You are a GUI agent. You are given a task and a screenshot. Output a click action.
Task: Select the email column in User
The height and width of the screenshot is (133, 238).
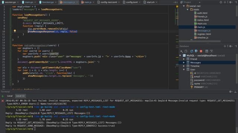click(204, 76)
